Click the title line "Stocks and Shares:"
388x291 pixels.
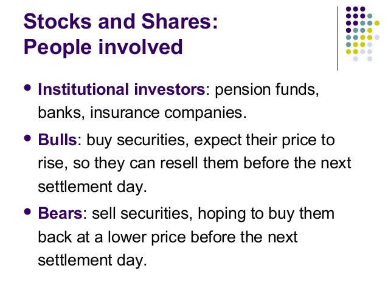pyautogui.click(x=119, y=22)
